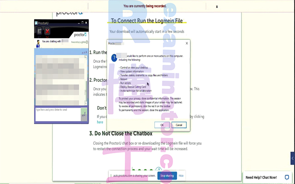This screenshot has height=184, width=295.
Task: Expand the blue side panel arrow
Action: click(x=292, y=158)
